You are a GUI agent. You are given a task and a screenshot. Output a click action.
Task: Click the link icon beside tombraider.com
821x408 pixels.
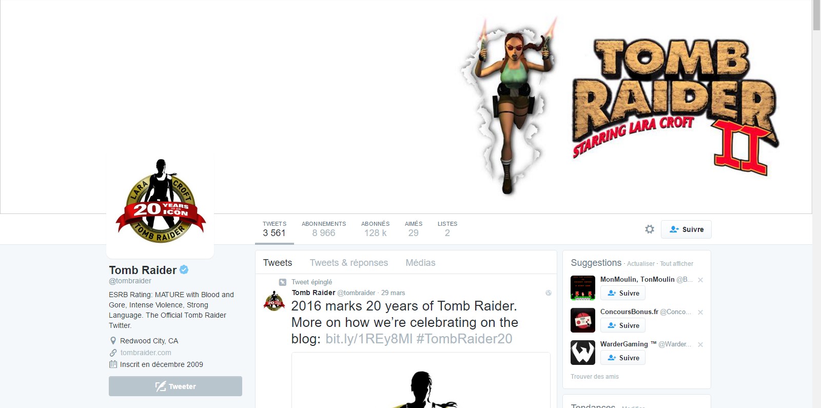click(113, 353)
